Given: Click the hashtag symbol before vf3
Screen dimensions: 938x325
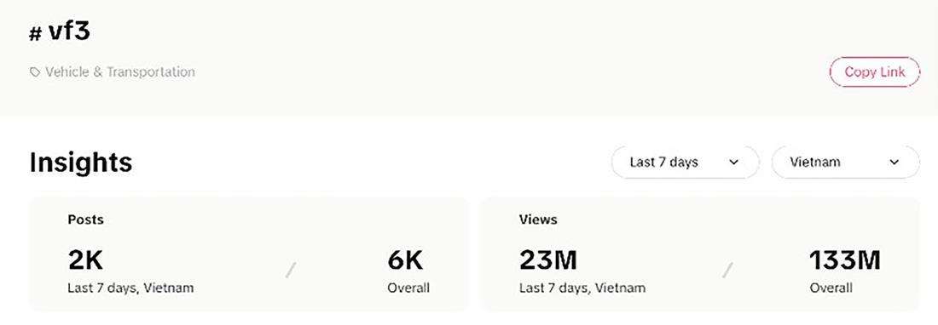Looking at the screenshot, I should [35, 34].
